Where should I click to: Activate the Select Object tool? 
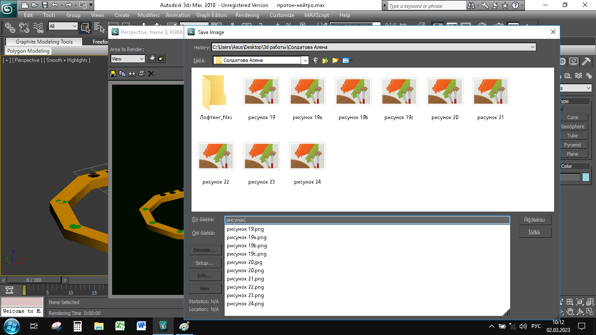tap(85, 28)
